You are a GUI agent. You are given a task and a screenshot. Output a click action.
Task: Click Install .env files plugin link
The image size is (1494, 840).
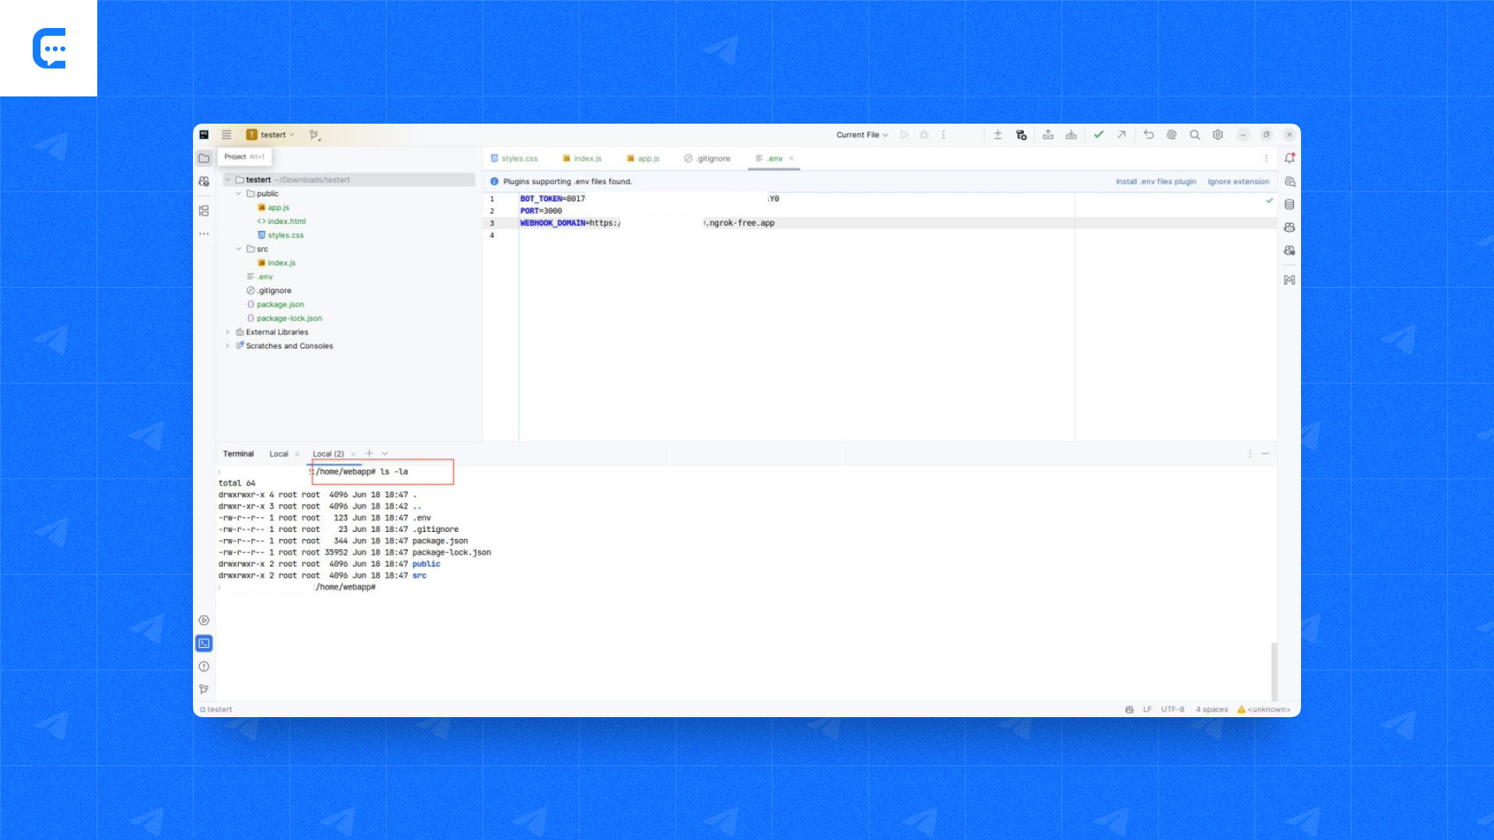[1156, 181]
